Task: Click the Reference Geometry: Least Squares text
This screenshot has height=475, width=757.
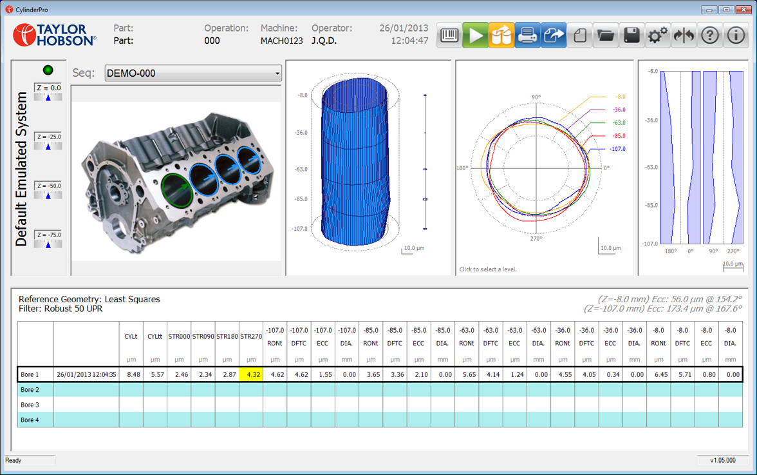Action: pos(89,299)
